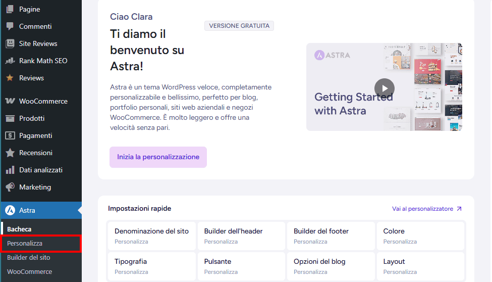Click Personalizza under Pulsante
The width and height of the screenshot is (492, 282).
click(221, 272)
